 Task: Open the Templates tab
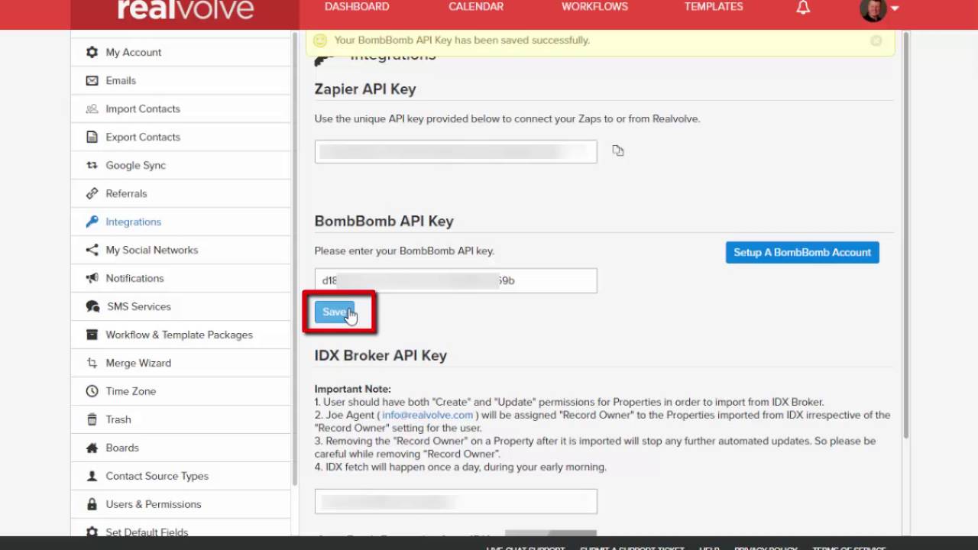coord(714,7)
